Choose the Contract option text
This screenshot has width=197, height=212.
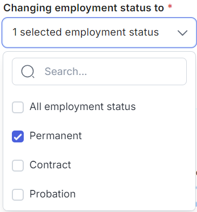tap(50, 165)
